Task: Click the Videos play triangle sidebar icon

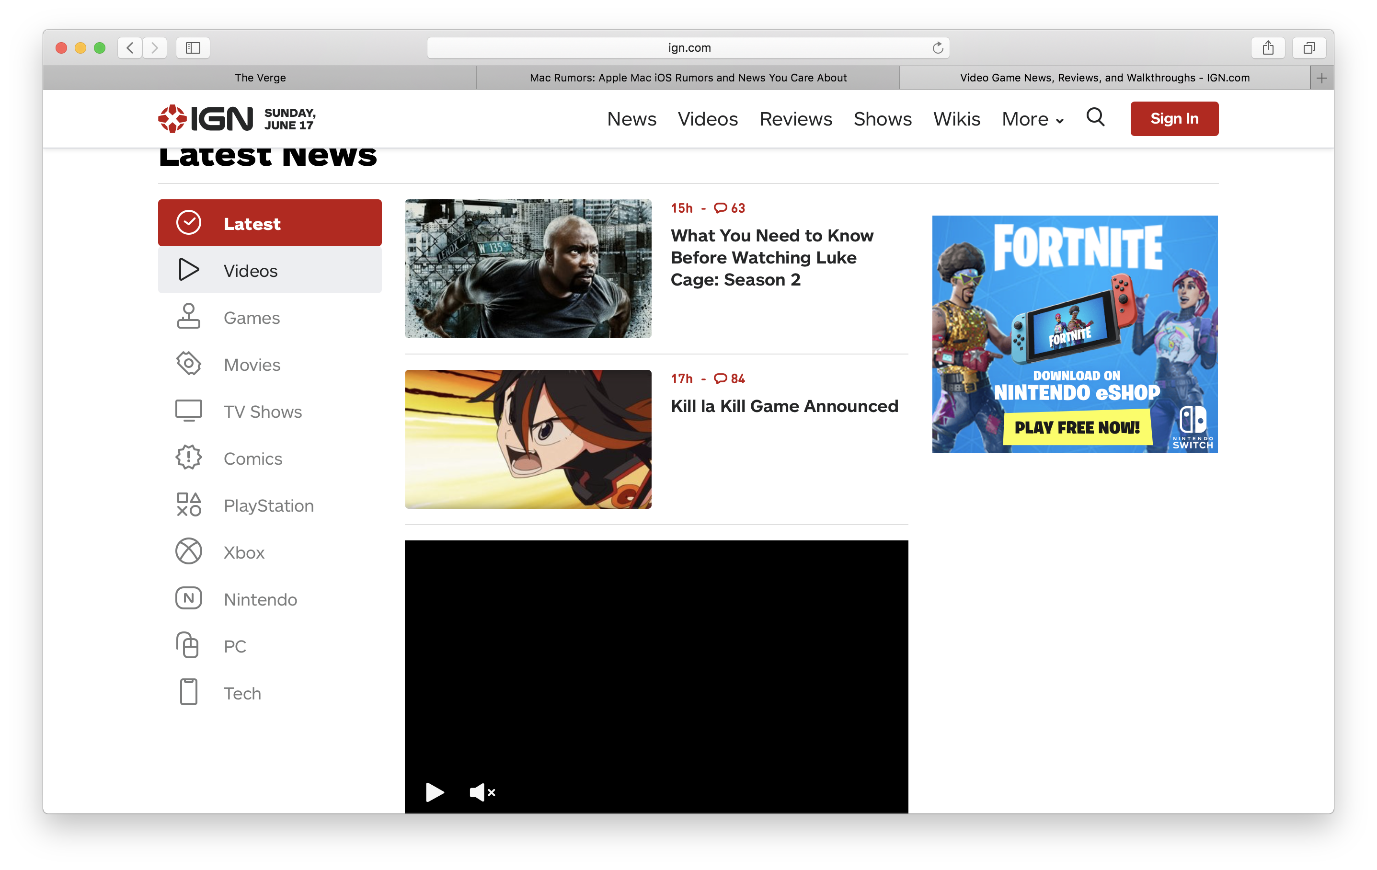Action: click(189, 270)
